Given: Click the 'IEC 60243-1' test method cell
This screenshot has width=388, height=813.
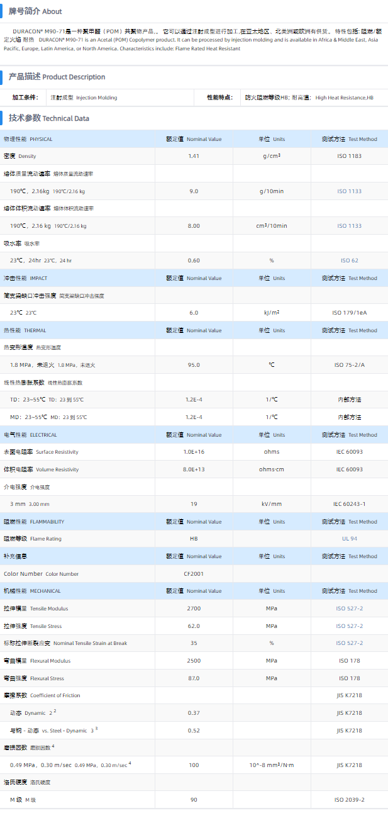Looking at the screenshot, I should click(349, 504).
